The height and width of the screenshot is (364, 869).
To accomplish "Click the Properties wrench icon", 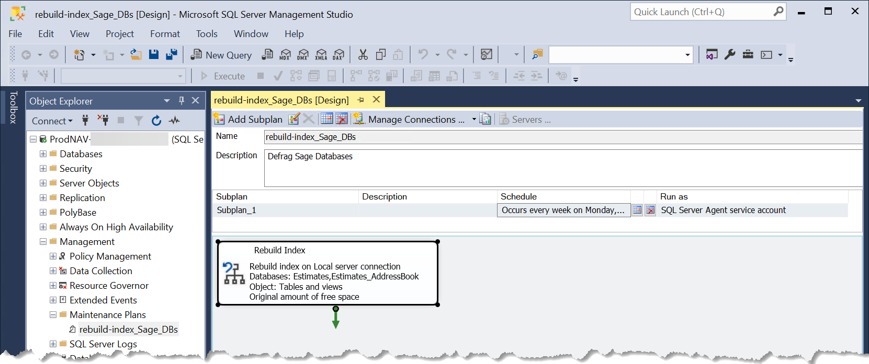I will [x=730, y=54].
